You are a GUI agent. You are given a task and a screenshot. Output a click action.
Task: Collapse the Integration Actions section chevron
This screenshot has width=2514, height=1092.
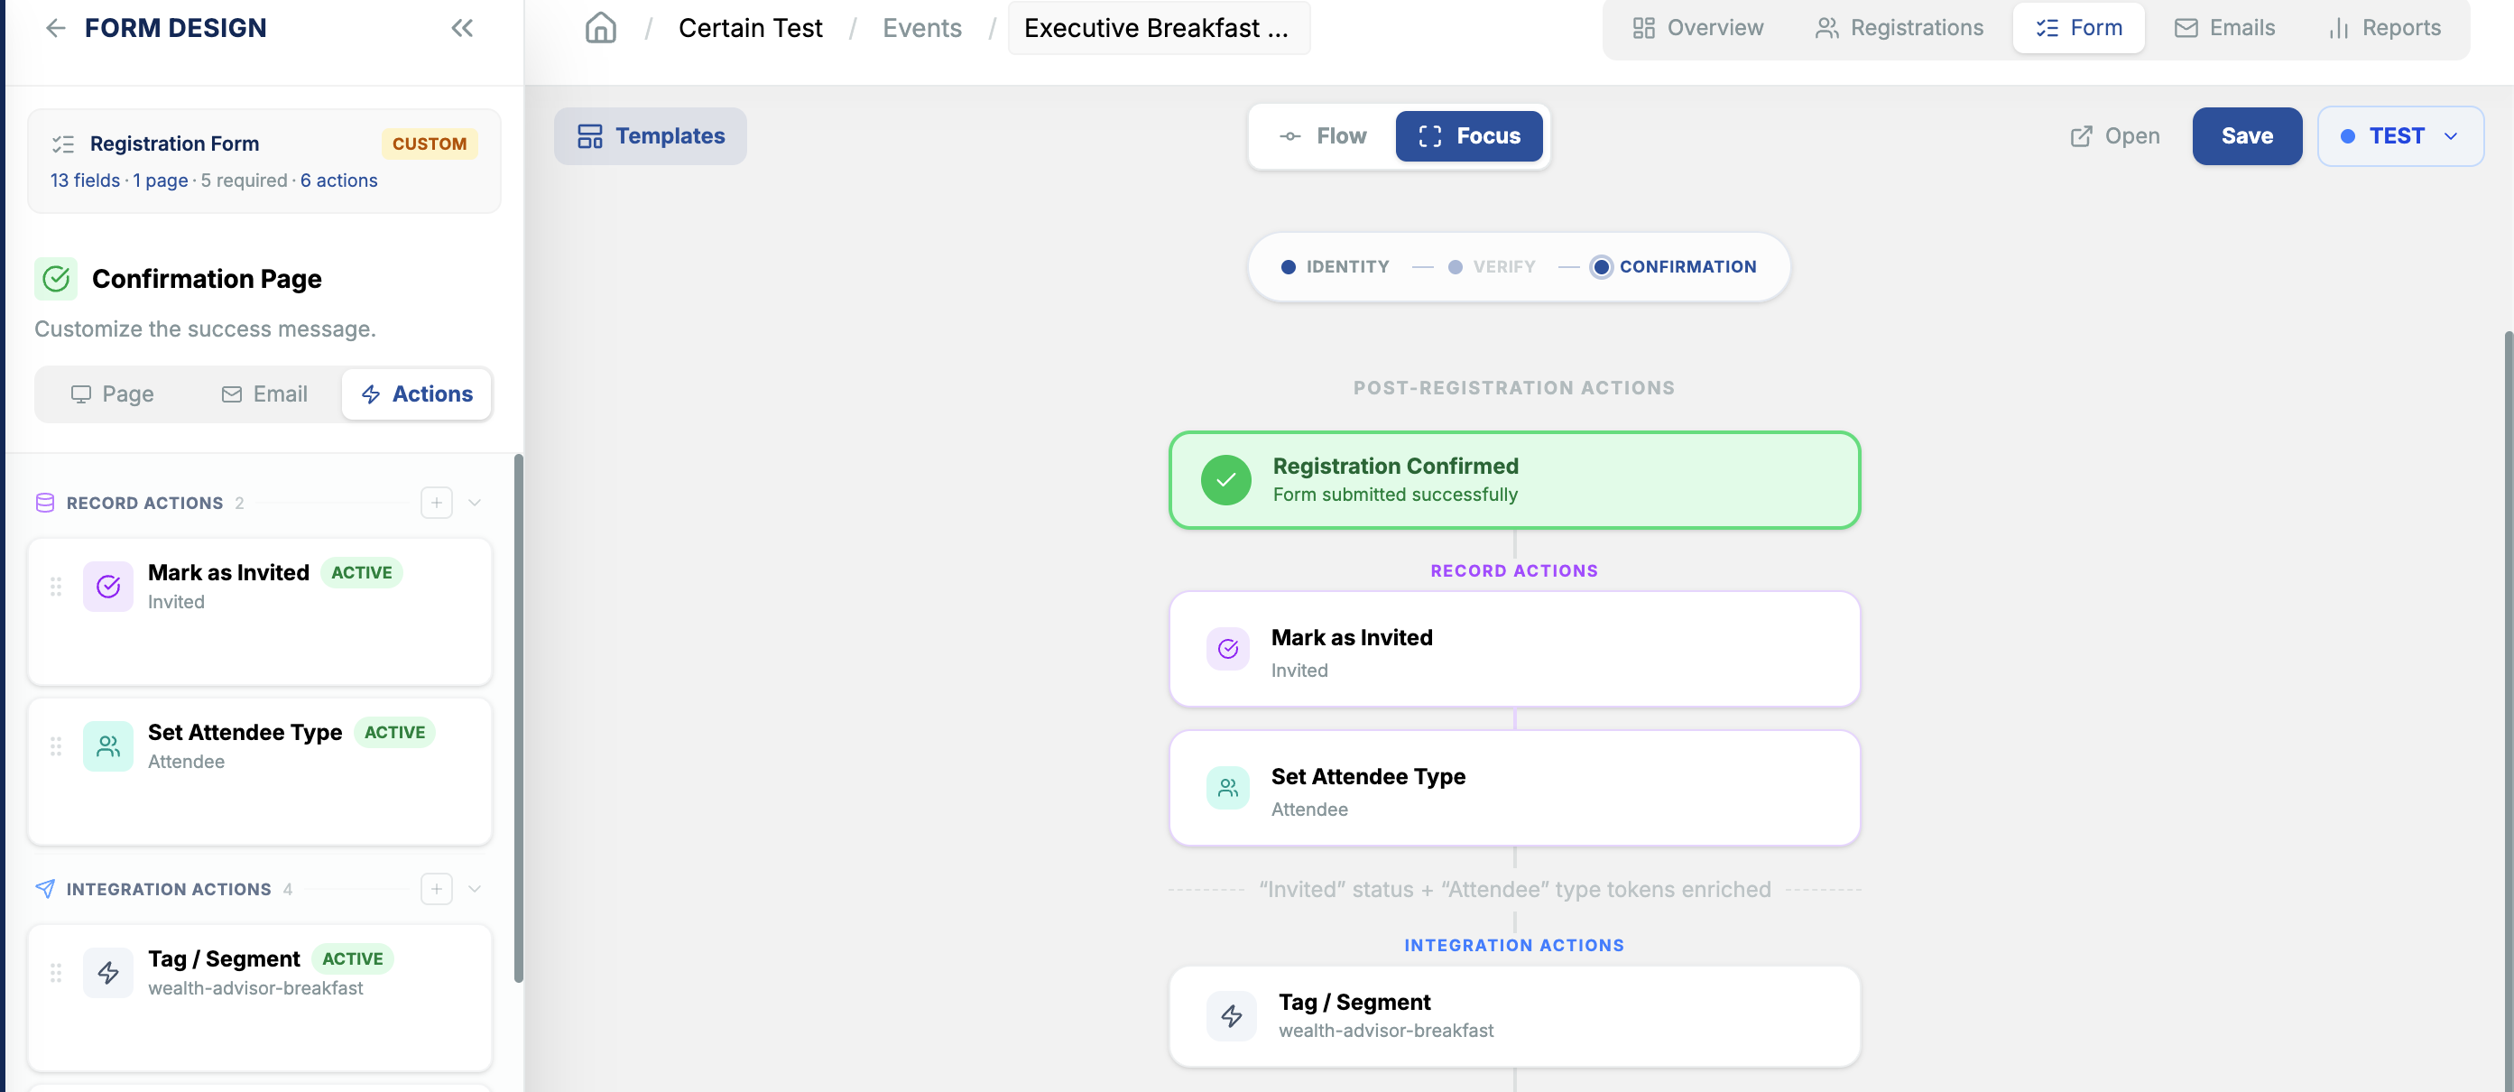[x=476, y=889]
